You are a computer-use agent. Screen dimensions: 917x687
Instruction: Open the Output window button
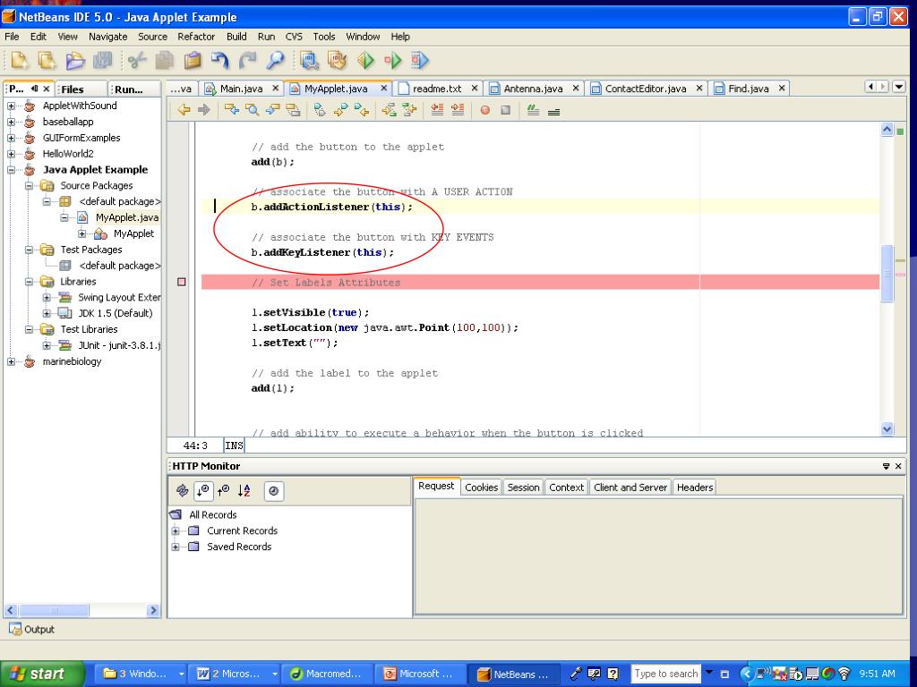coord(32,629)
